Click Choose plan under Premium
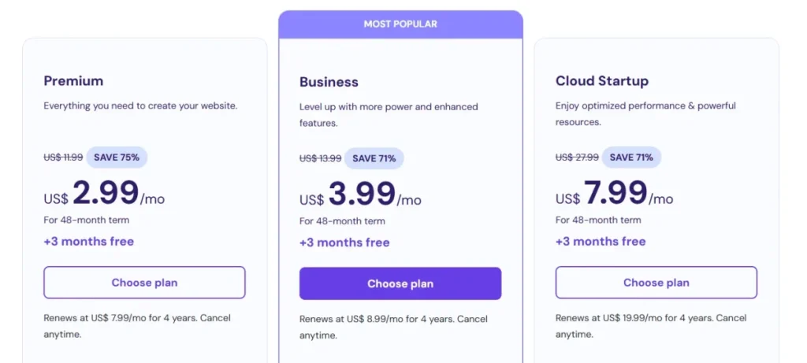Screen dimensions: 807x363 tap(144, 283)
